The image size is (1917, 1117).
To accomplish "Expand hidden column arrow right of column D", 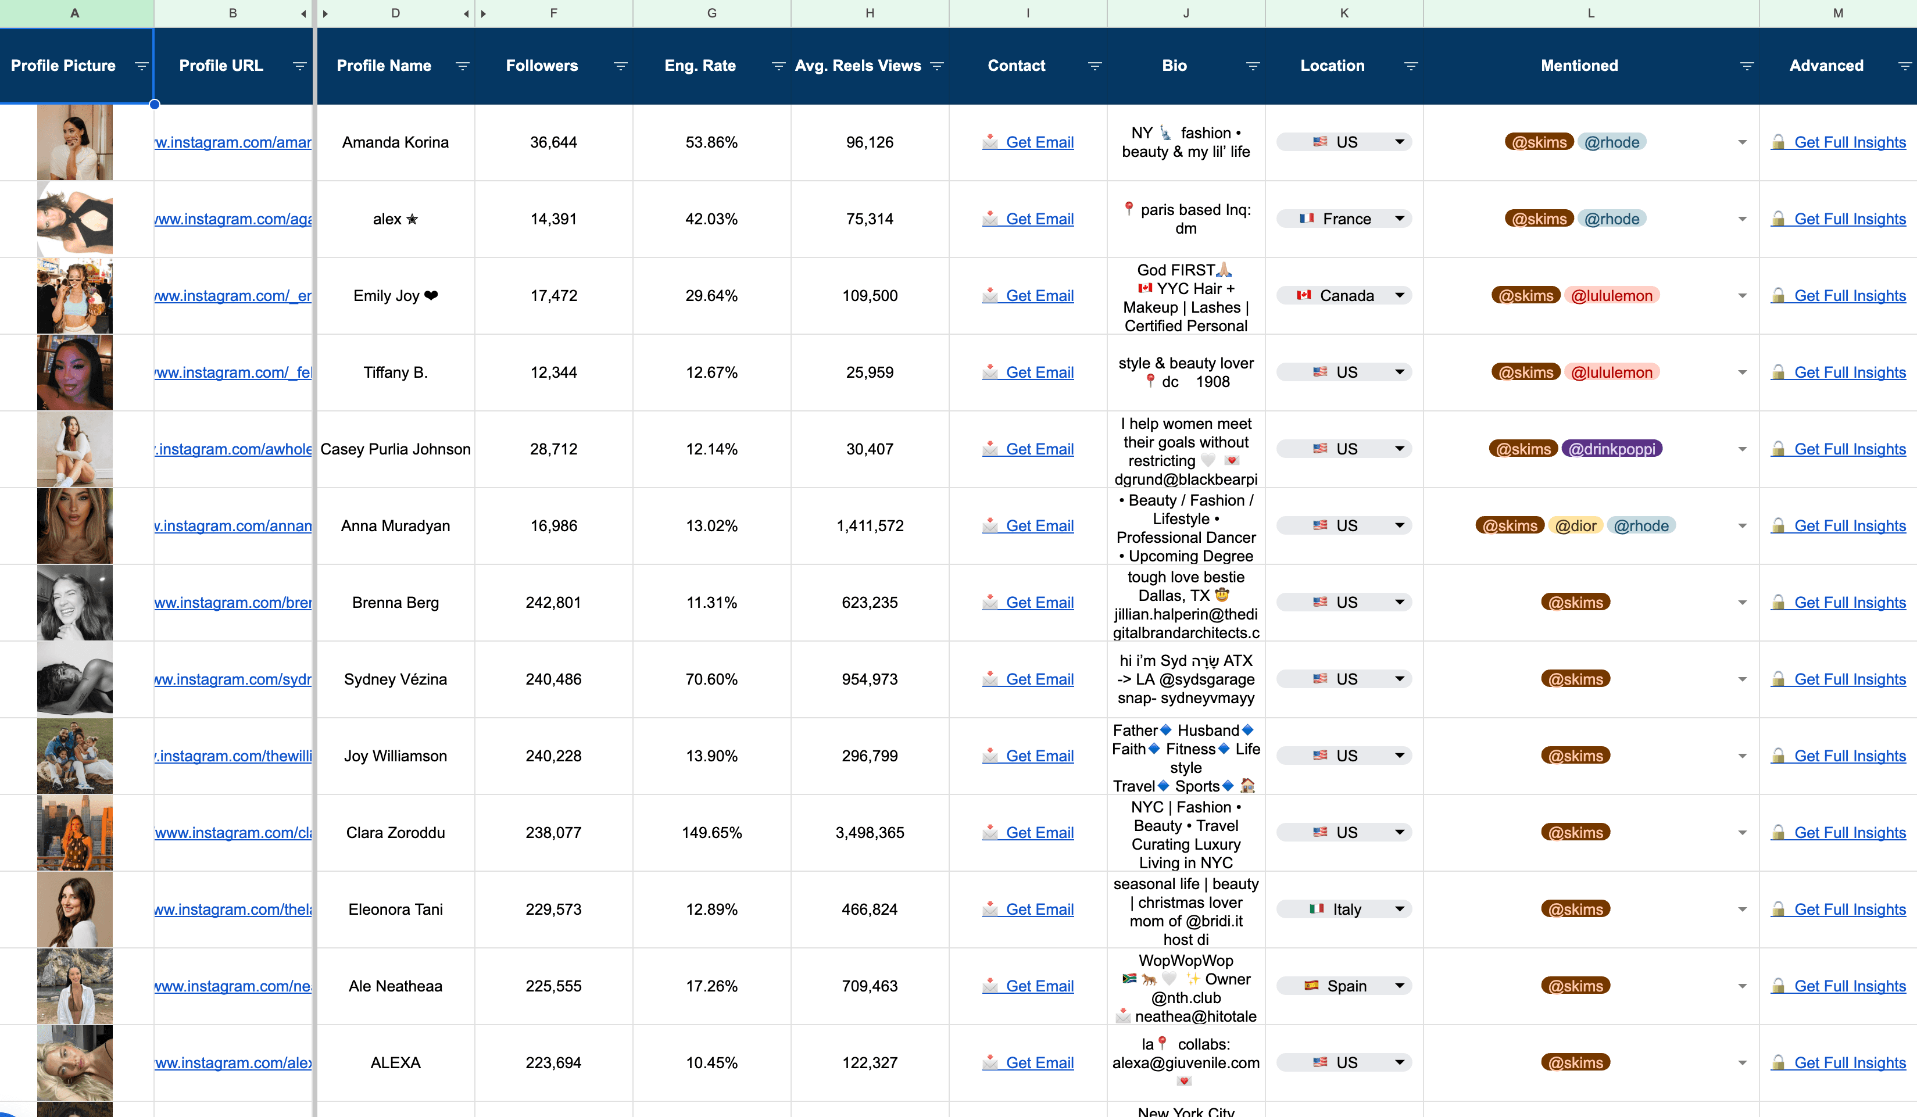I will (466, 14).
